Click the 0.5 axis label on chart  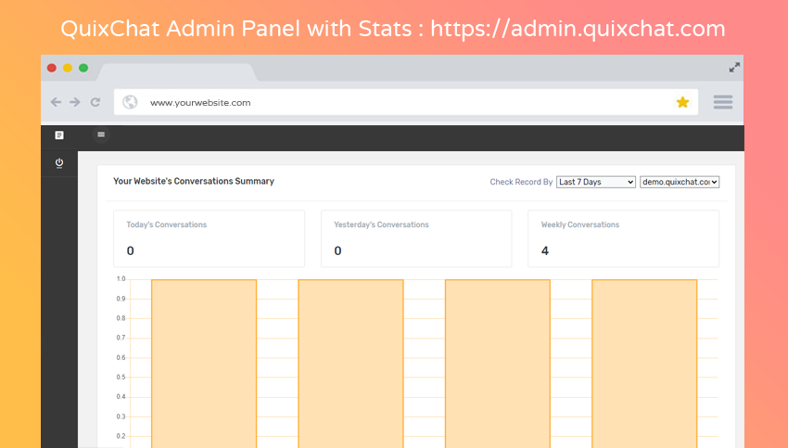(121, 378)
